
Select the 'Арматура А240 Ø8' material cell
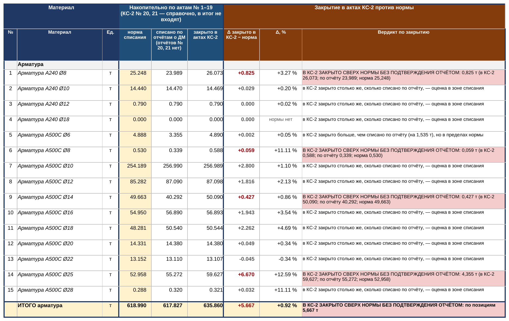(60, 77)
